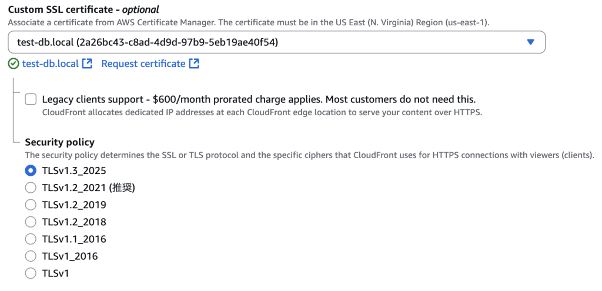The width and height of the screenshot is (602, 291).
Task: Open the Custom SSL certificate combo box
Action: (276, 42)
